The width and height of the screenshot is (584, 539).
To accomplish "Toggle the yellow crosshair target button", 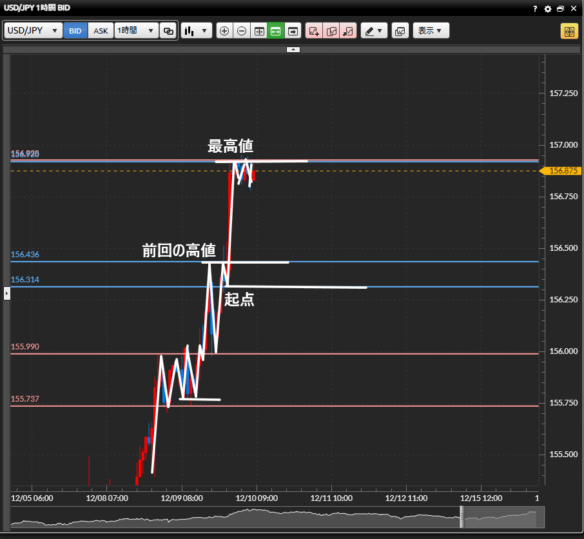I will pos(569,31).
